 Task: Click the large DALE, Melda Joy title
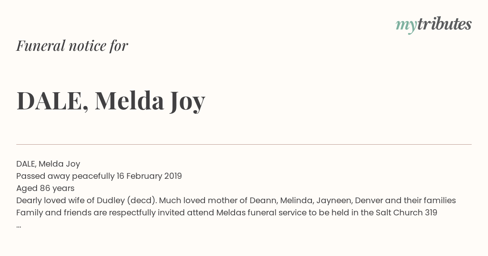[x=111, y=101]
